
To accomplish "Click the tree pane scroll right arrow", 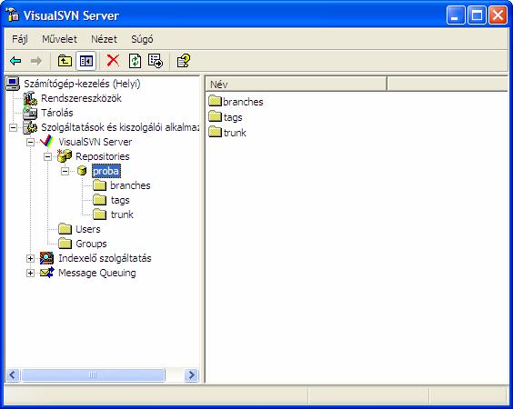I will pyautogui.click(x=191, y=374).
